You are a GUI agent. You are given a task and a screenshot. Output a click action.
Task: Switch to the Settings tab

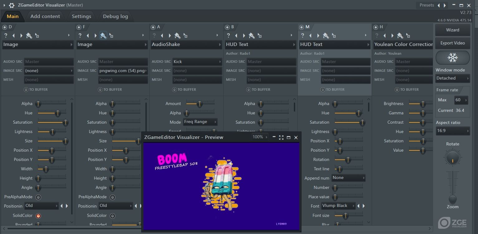coord(81,16)
